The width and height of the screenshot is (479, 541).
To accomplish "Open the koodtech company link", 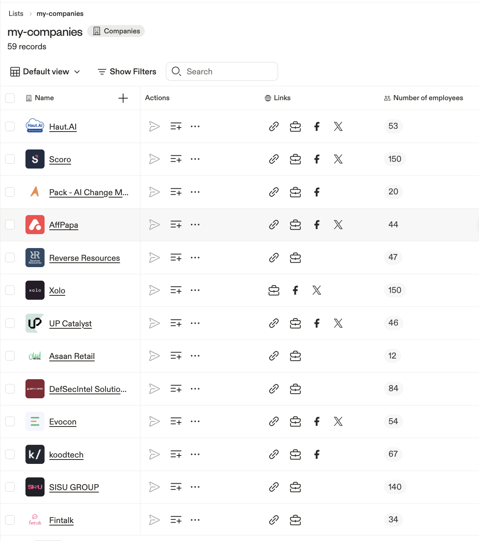I will (x=66, y=455).
